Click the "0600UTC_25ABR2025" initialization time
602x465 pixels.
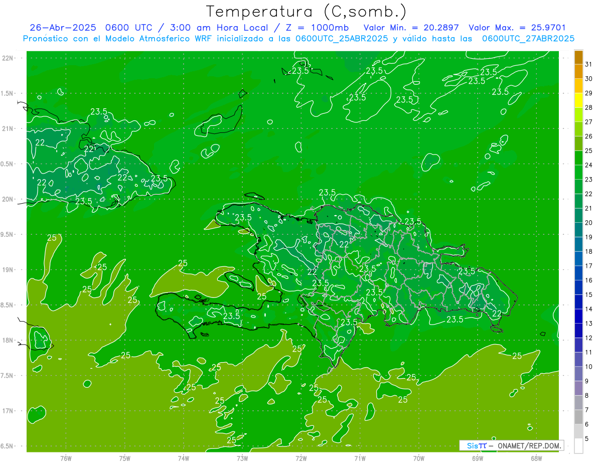pos(342,39)
